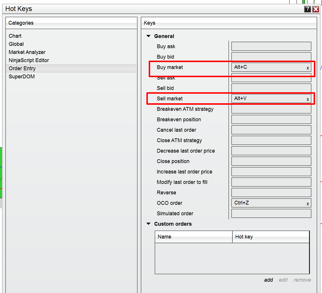
Task: Focus the Breakeven ATM strategy hotkey field
Action: 271,109
